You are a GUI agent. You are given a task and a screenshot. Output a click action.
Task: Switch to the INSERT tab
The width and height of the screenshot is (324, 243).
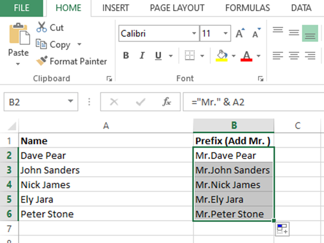(116, 8)
